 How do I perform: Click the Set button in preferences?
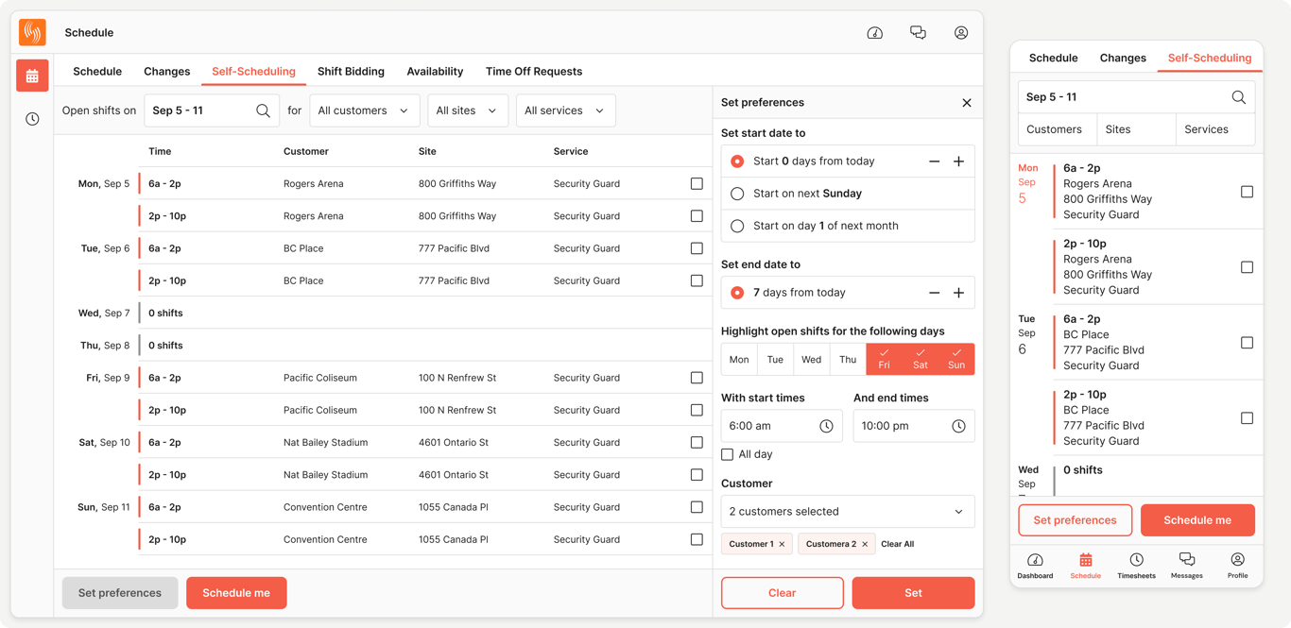pyautogui.click(x=913, y=593)
